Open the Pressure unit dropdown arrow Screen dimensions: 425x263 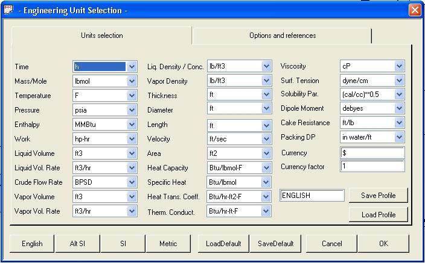(x=132, y=110)
